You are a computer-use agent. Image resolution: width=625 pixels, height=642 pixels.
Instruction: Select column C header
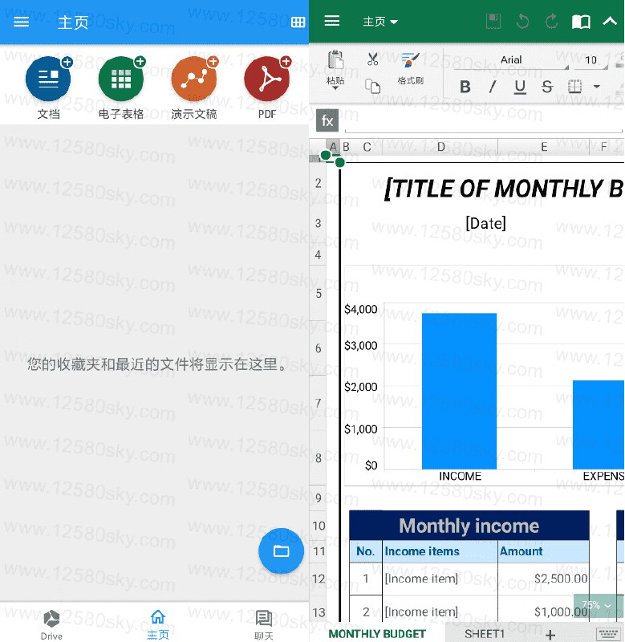point(367,147)
